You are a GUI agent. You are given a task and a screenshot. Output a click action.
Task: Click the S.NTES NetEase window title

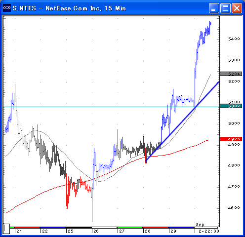pyautogui.click(x=69, y=8)
